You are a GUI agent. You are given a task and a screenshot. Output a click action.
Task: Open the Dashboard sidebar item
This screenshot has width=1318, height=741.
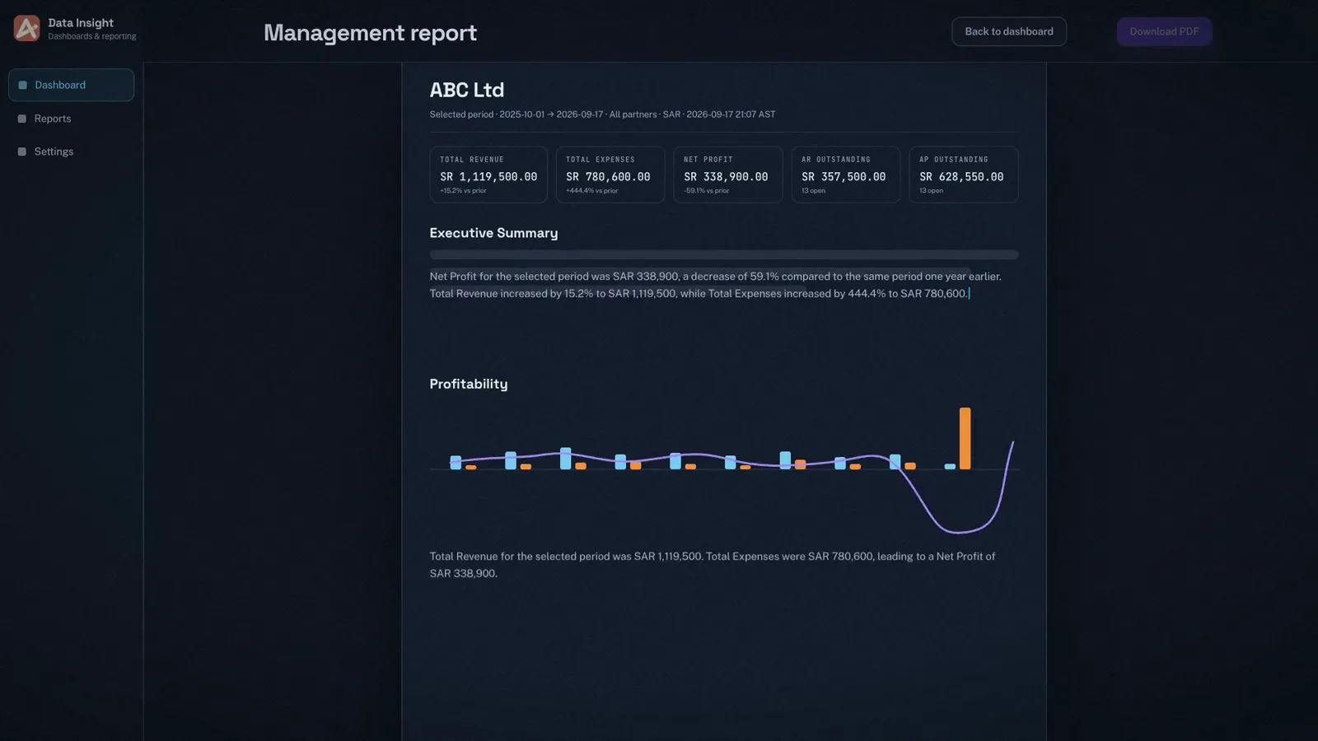click(72, 85)
